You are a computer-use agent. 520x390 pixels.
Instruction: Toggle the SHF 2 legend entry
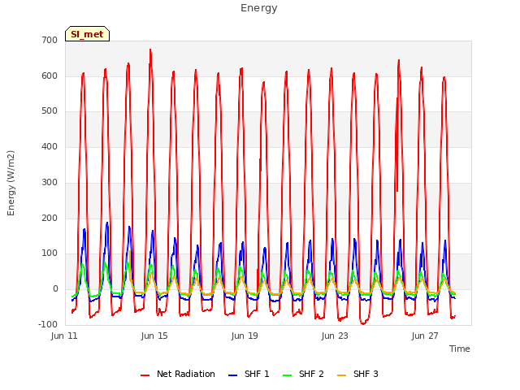tap(303, 374)
